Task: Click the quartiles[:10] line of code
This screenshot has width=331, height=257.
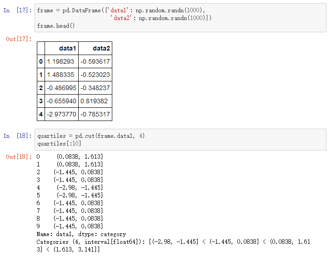Action: click(59, 144)
